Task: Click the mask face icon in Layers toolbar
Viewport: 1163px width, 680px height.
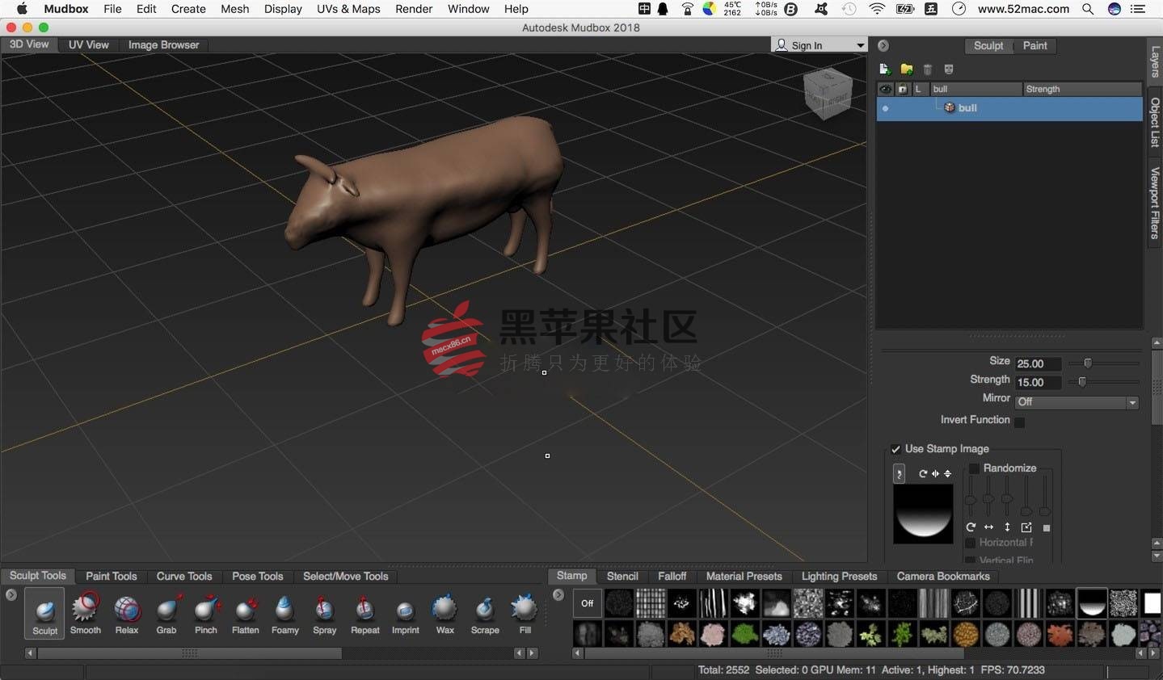Action: pyautogui.click(x=949, y=69)
